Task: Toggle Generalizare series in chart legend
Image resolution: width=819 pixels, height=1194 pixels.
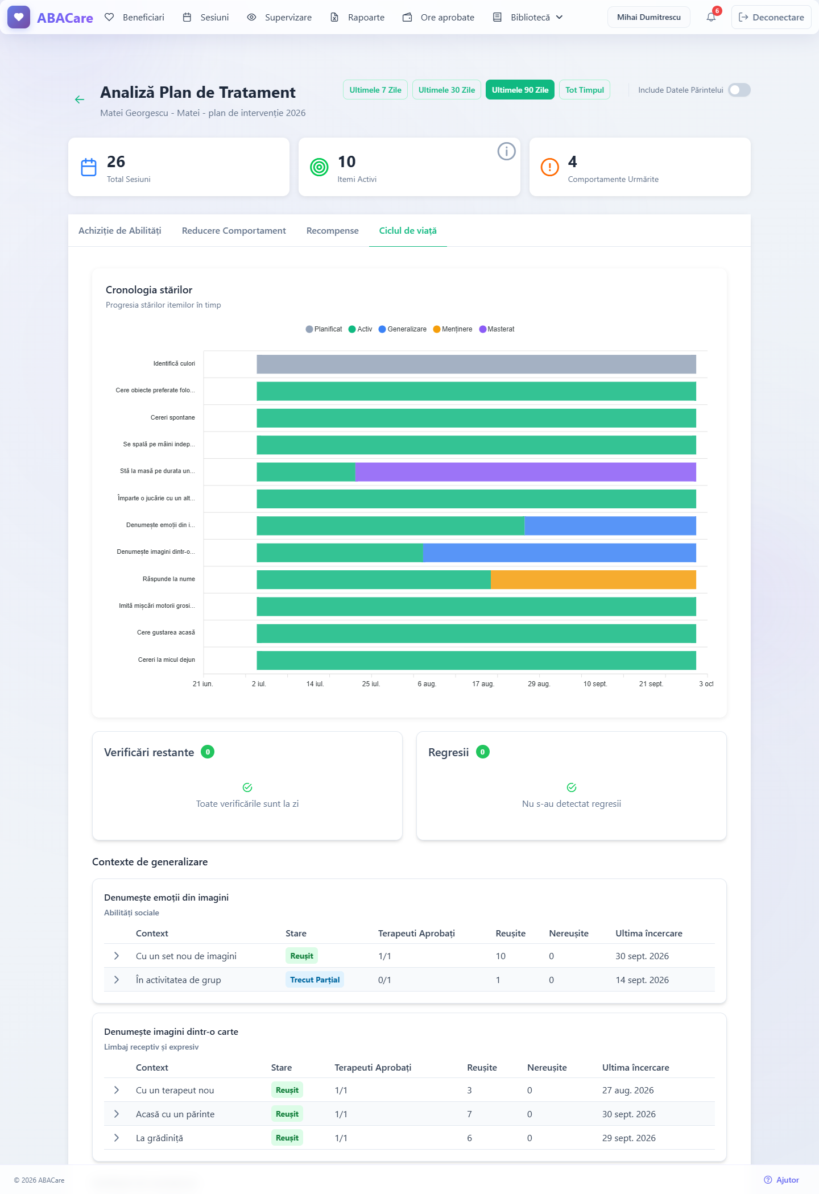Action: tap(403, 329)
